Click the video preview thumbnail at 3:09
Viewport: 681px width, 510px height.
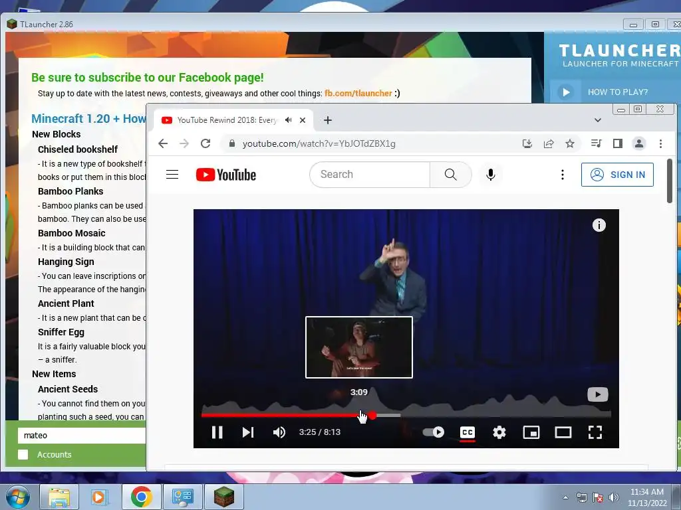[x=358, y=347]
